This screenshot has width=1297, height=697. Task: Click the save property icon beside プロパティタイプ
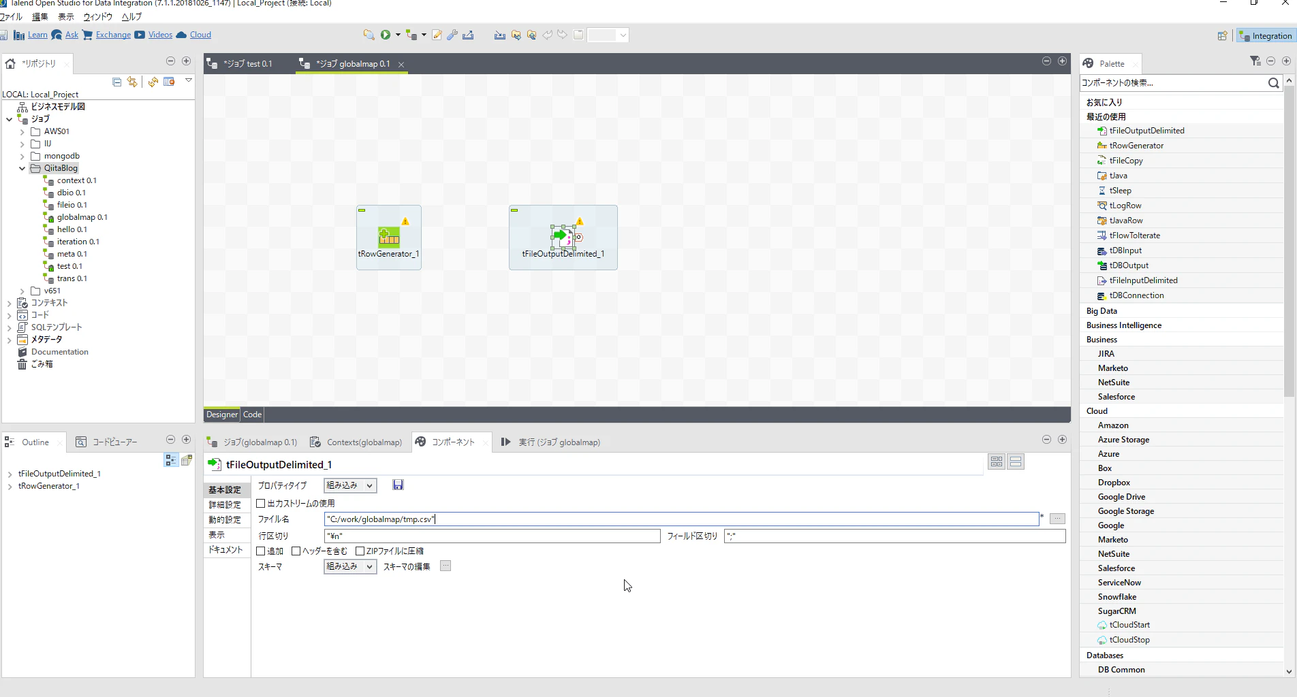(399, 485)
